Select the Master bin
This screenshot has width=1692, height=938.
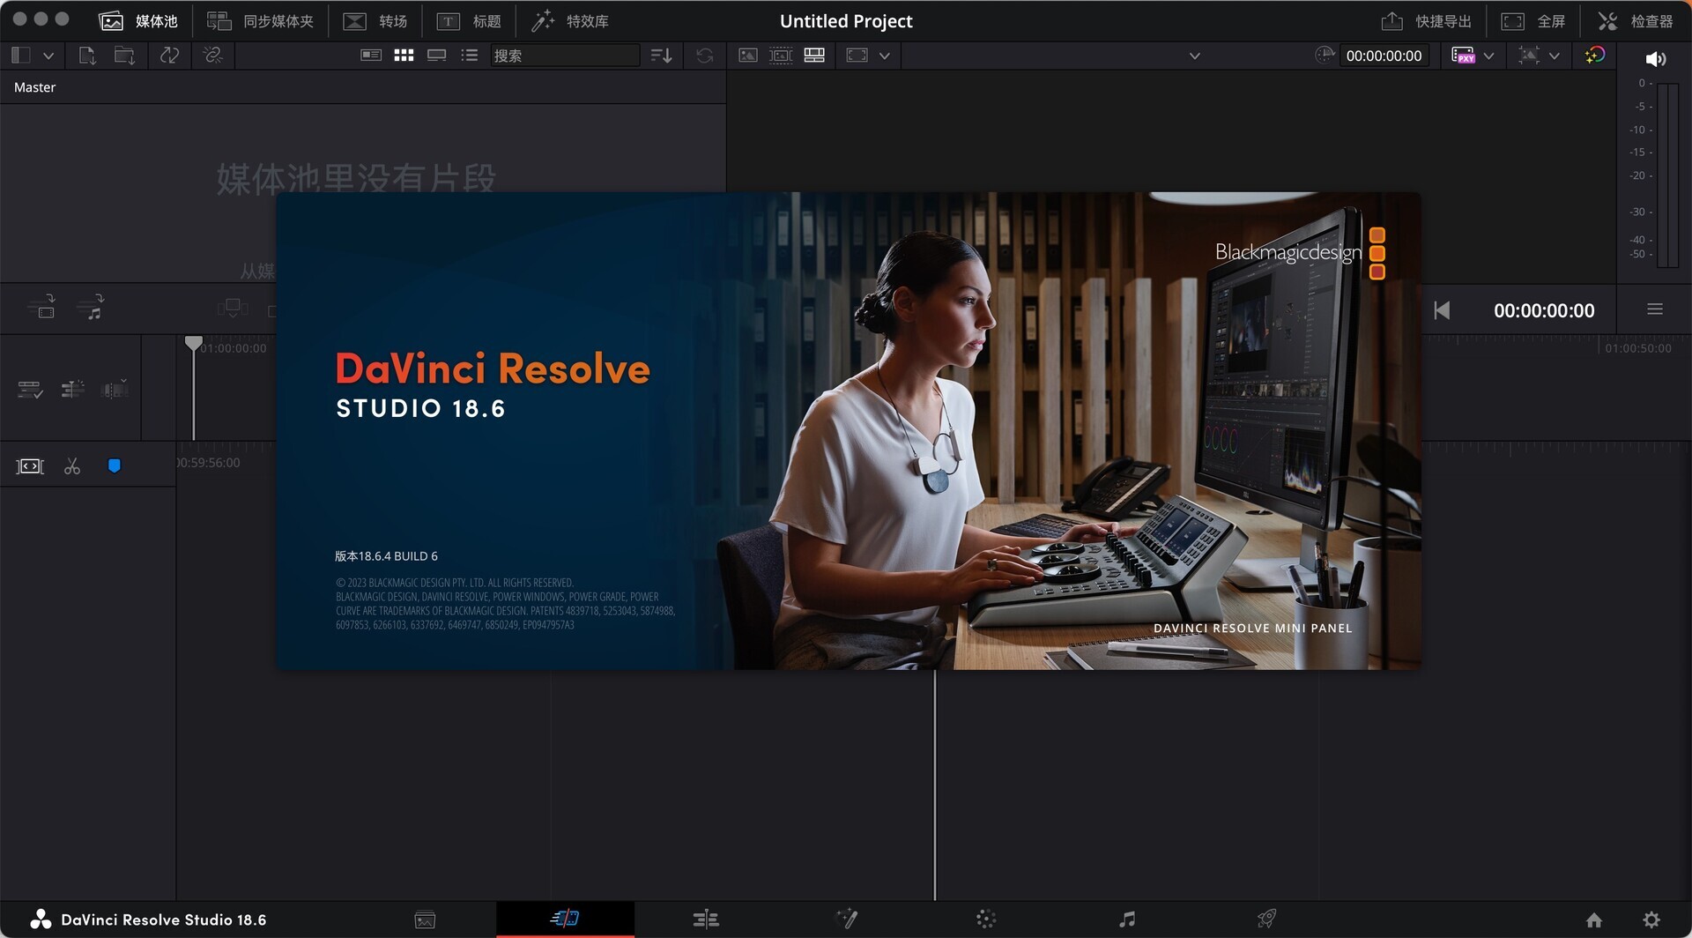34,87
